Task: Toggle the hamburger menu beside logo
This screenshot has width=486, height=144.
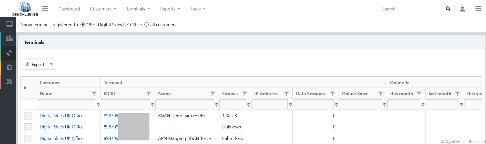Action: point(45,9)
